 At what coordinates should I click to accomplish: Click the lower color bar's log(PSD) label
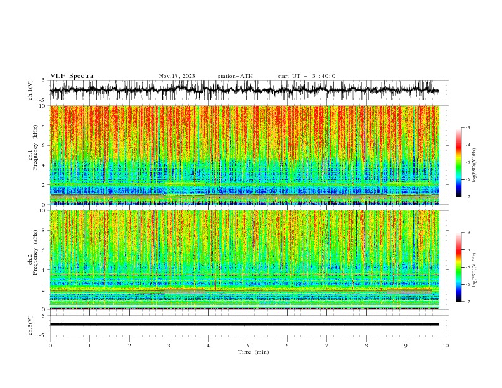pos(475,270)
